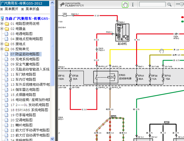
Task: Expand the 02 电器盒 folder
Action: (2, 29)
